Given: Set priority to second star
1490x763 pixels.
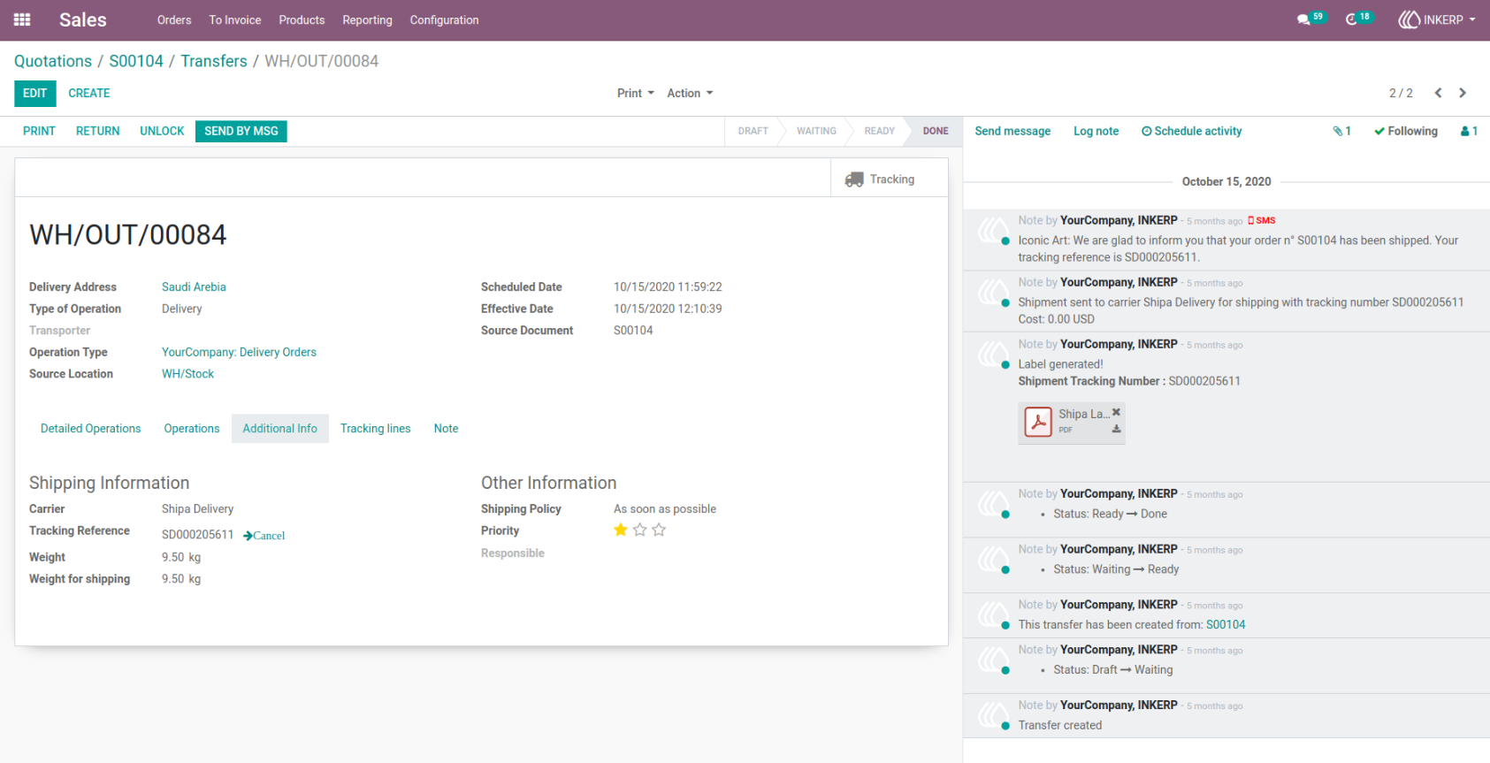Looking at the screenshot, I should pyautogui.click(x=639, y=530).
